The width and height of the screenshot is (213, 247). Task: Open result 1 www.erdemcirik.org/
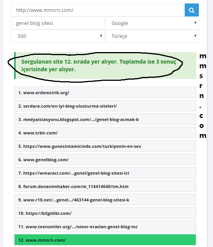(105, 92)
